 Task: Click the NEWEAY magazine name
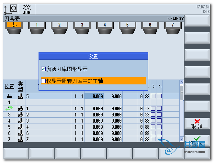pyautogui.click(x=175, y=19)
